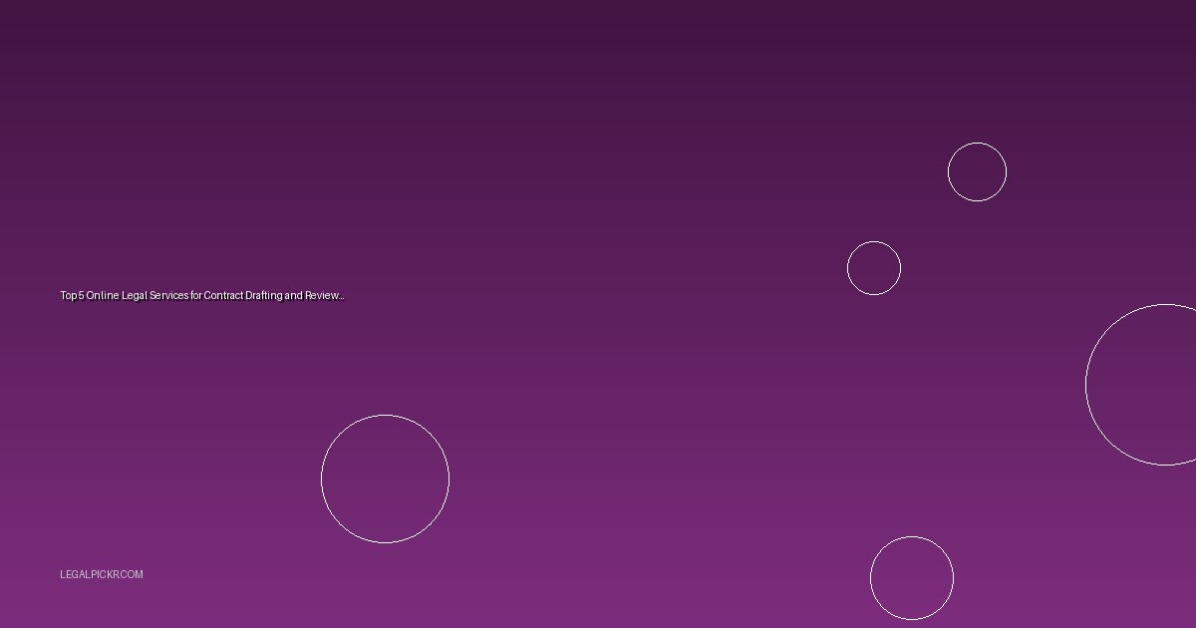This screenshot has height=628, width=1196.
Task: Click 'LEGALPICKR' part of the domain text
Action: [90, 575]
